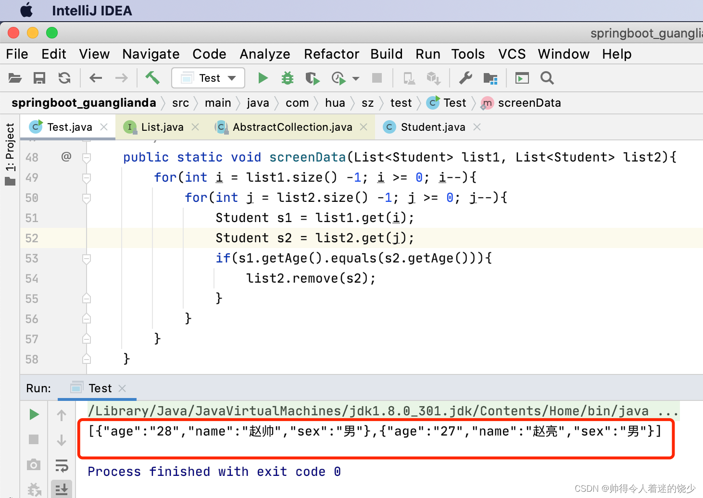This screenshot has width=703, height=498.
Task: Click springboot_guanglianda breadcrumb
Action: [x=84, y=103]
